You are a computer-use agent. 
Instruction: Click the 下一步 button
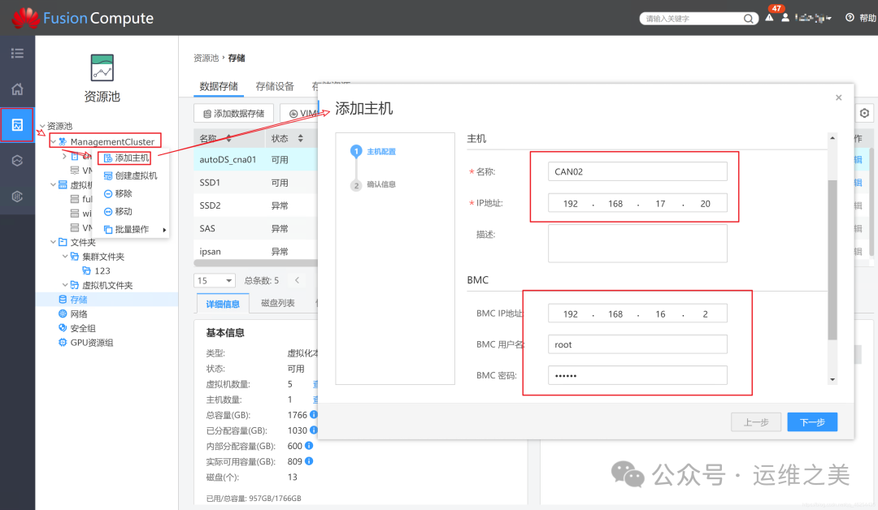pos(812,422)
